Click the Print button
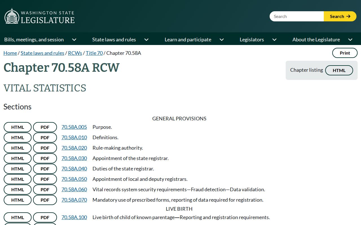 coord(345,53)
